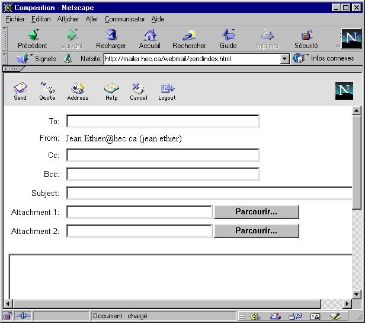The width and height of the screenshot is (365, 323).
Task: Expand the collapsed personal toolbar
Action: 13,69
